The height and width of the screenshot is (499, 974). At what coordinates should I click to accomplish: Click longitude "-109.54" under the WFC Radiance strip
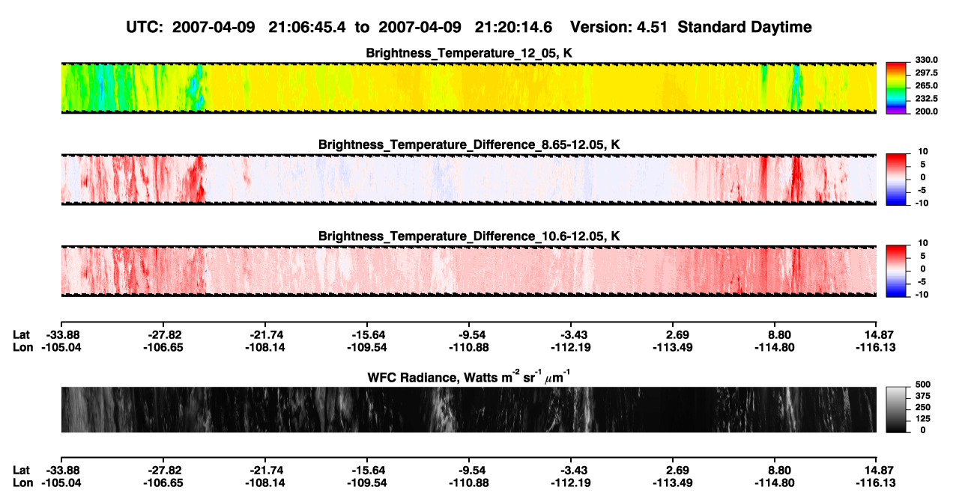(x=366, y=483)
